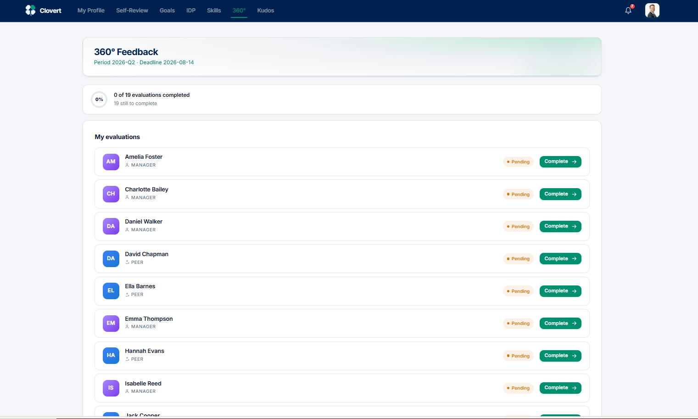698x419 pixels.
Task: Complete Isabelle Reed's evaluation
Action: [x=560, y=388]
